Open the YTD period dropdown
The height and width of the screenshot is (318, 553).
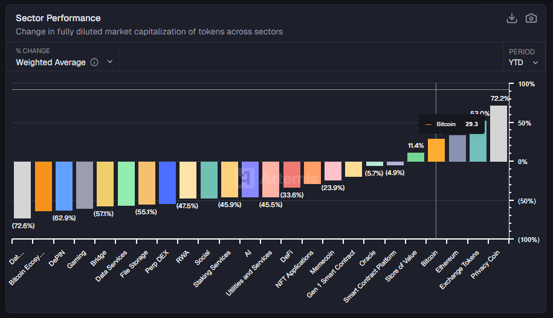[523, 62]
